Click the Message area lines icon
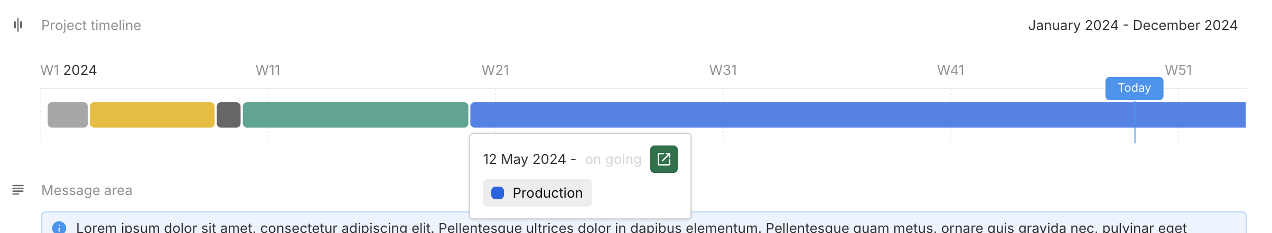This screenshot has height=233, width=1272. click(18, 190)
